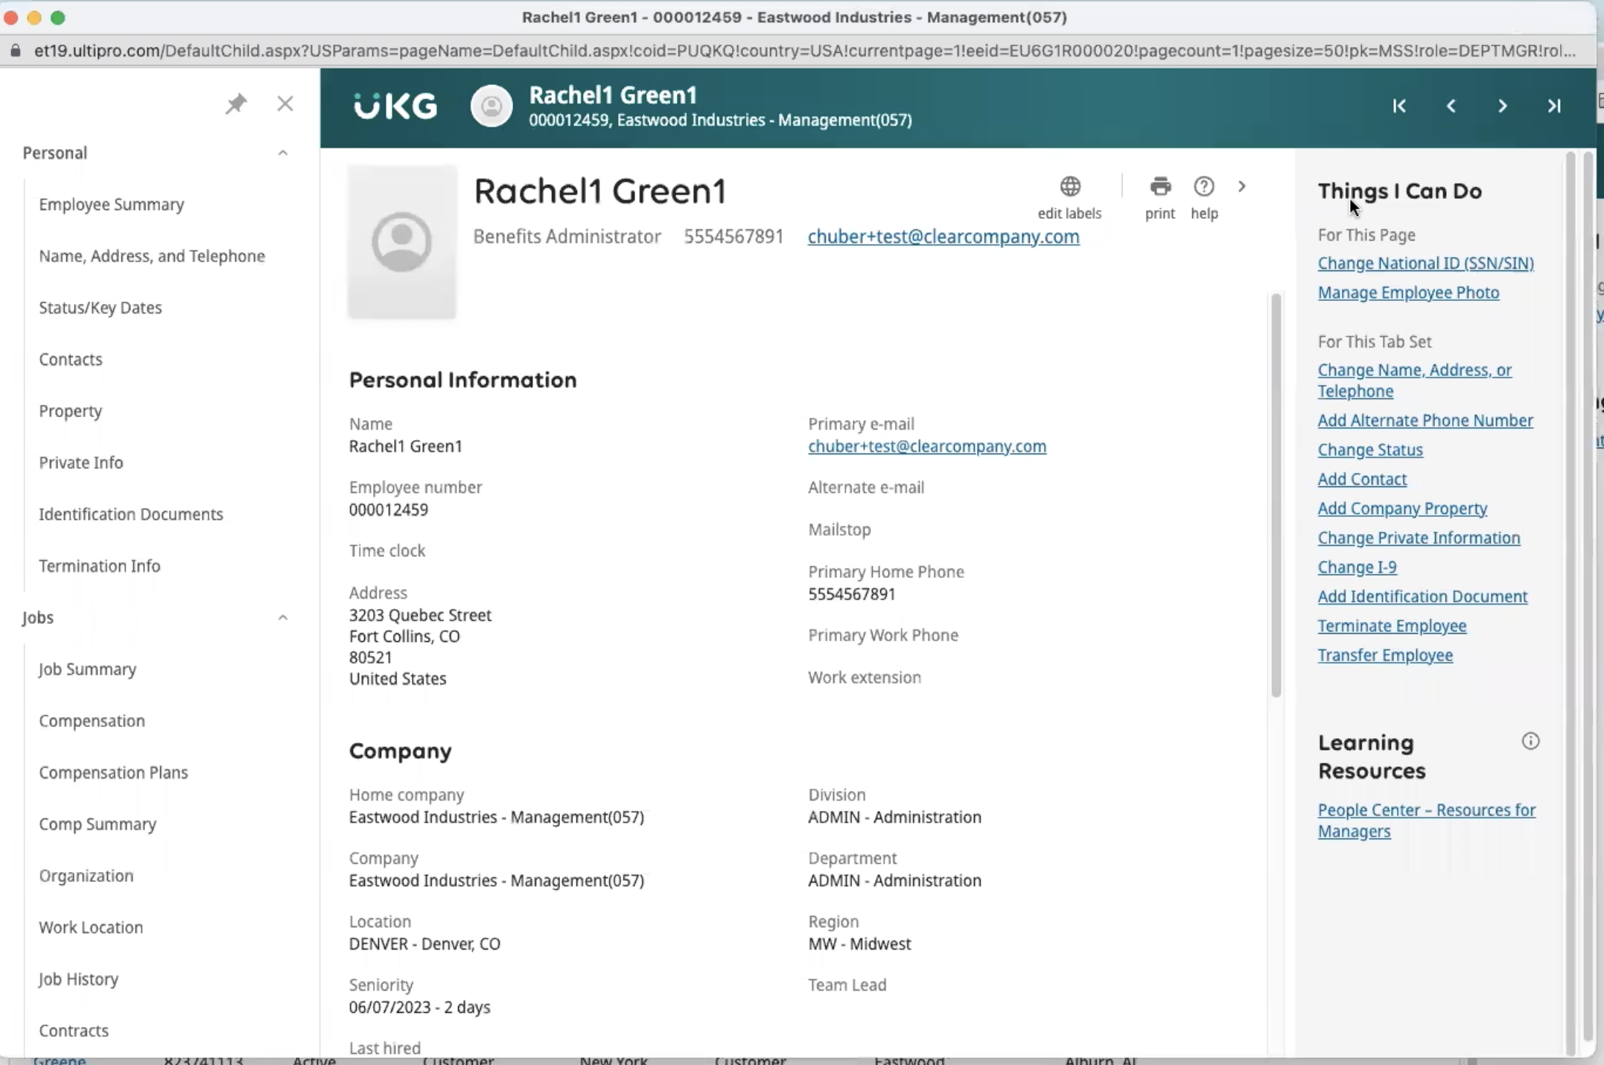
Task: Click Terminate Employee link
Action: pyautogui.click(x=1392, y=626)
